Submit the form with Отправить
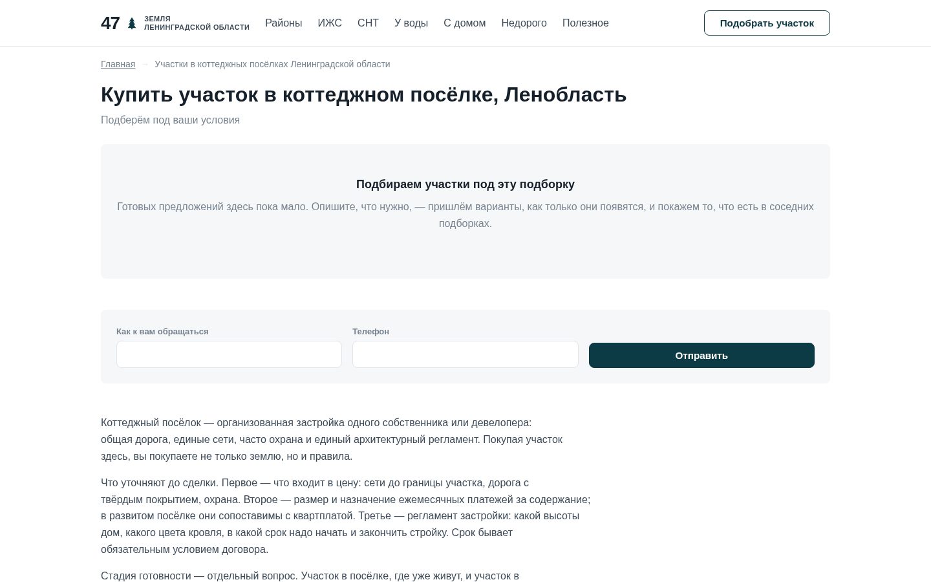 (701, 355)
